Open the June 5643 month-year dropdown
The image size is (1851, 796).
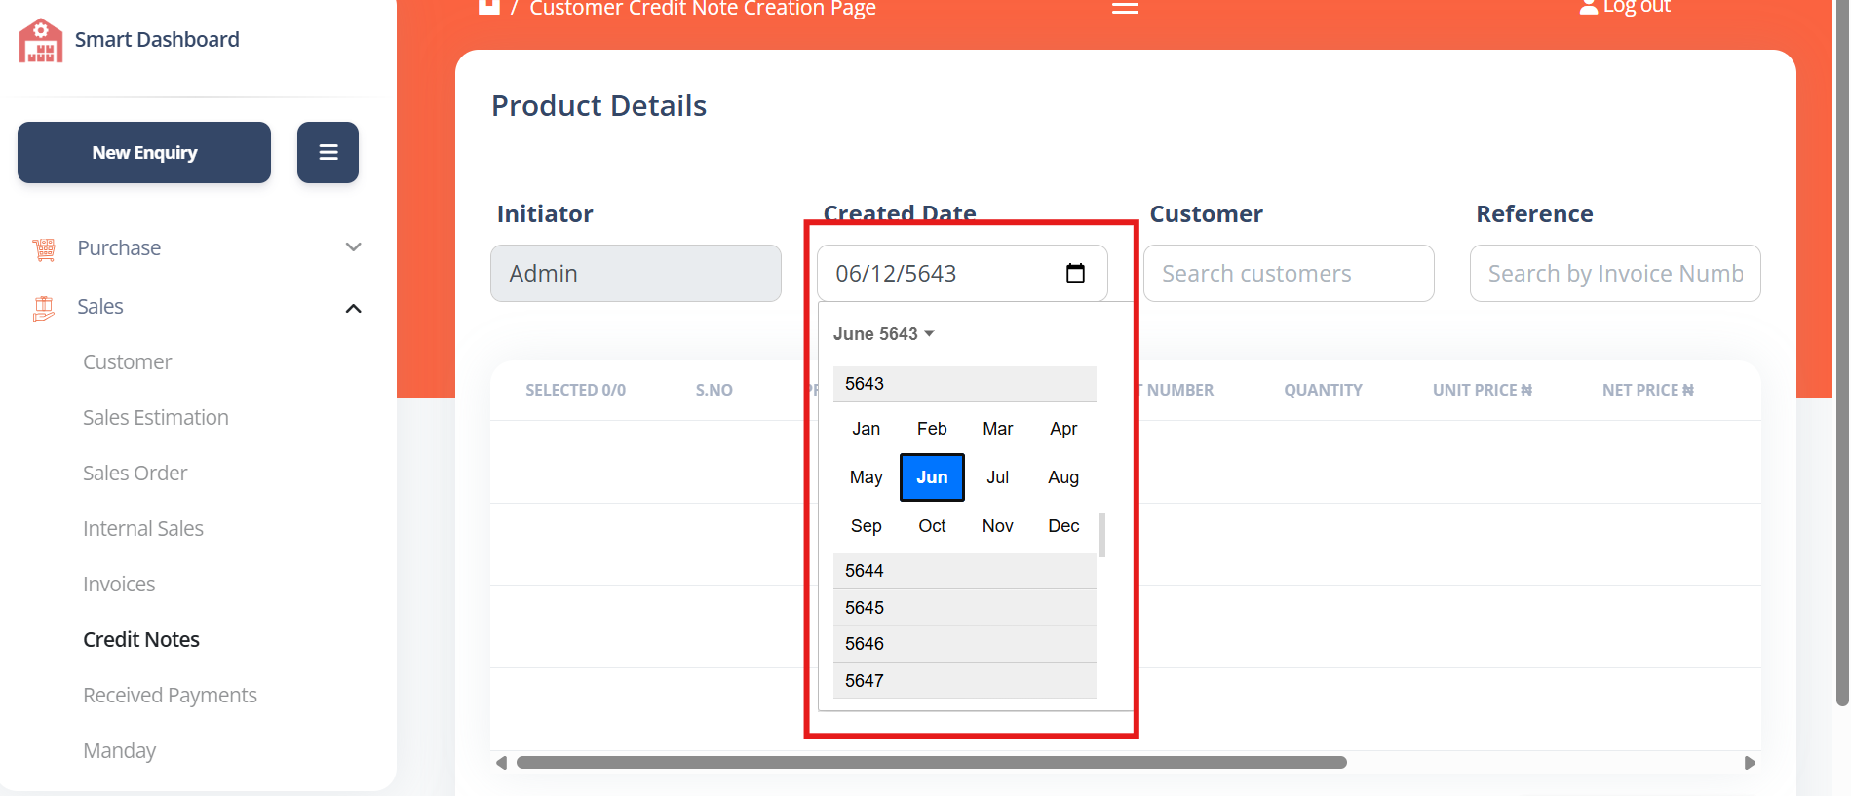[883, 334]
